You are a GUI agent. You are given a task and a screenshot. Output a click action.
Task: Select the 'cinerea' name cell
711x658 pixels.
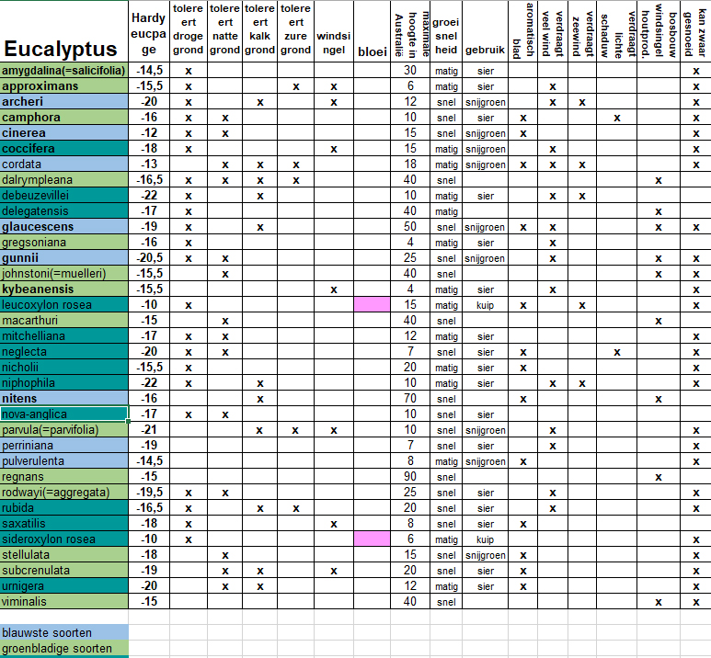point(64,132)
